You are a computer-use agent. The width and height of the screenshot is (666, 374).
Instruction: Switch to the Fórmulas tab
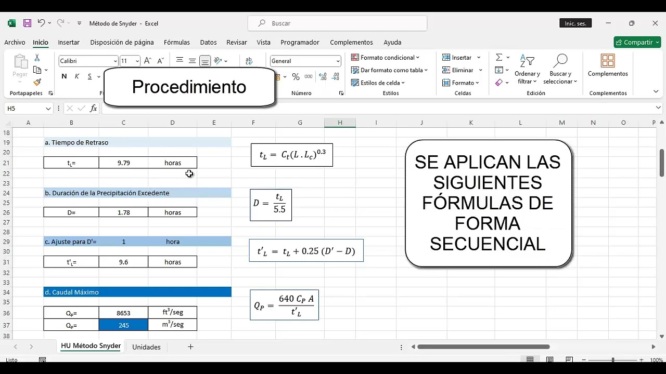(x=177, y=42)
